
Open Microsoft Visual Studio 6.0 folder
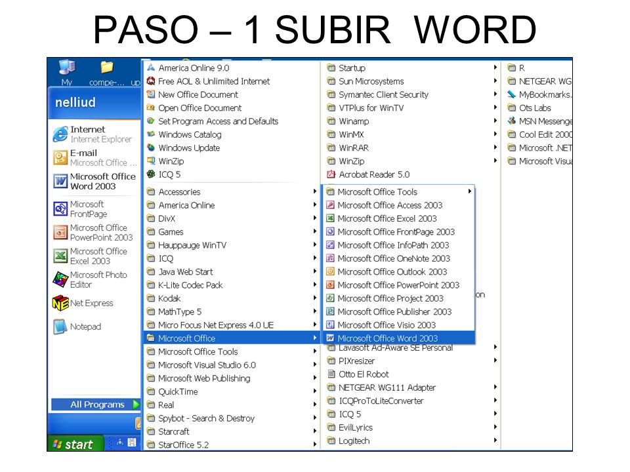click(x=232, y=365)
